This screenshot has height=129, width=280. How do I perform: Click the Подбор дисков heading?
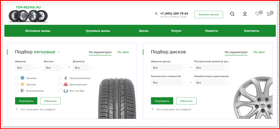168,52
